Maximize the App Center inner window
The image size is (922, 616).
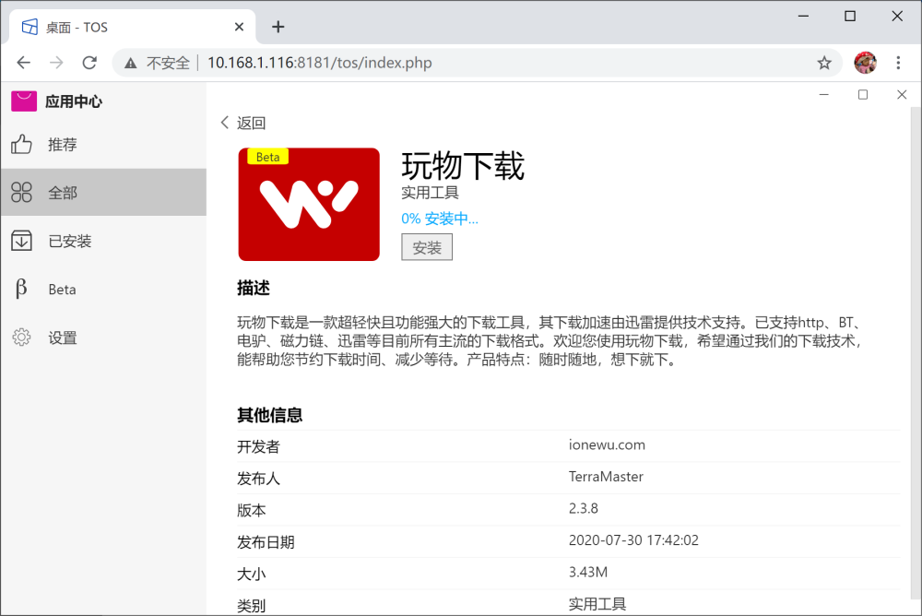[863, 94]
